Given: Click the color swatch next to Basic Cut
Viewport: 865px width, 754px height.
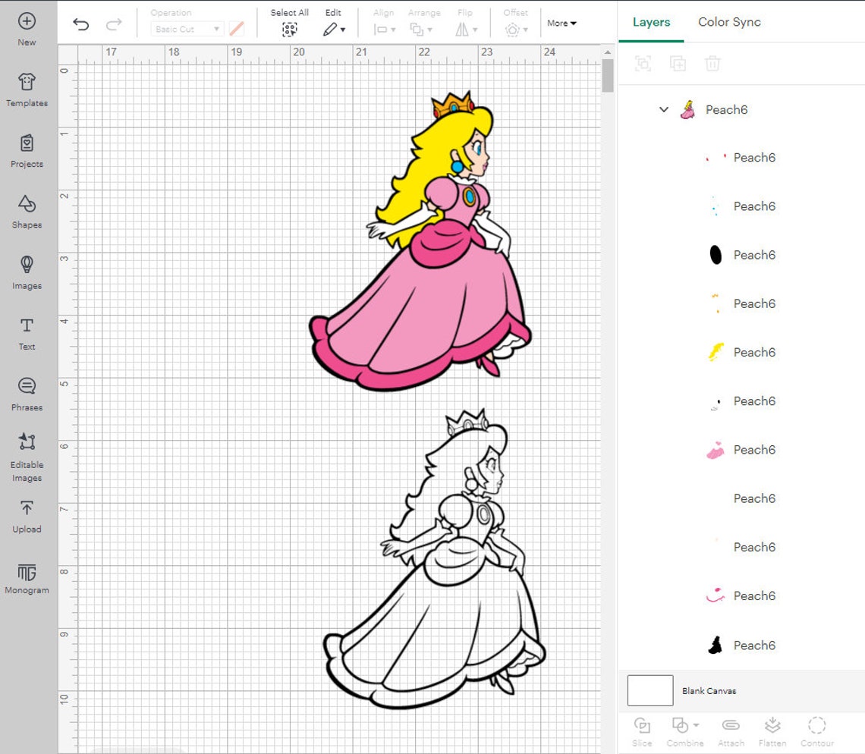Looking at the screenshot, I should 236,28.
